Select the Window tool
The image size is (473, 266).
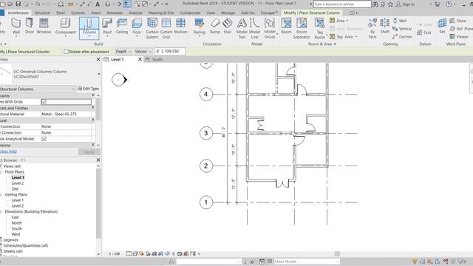[x=44, y=27]
